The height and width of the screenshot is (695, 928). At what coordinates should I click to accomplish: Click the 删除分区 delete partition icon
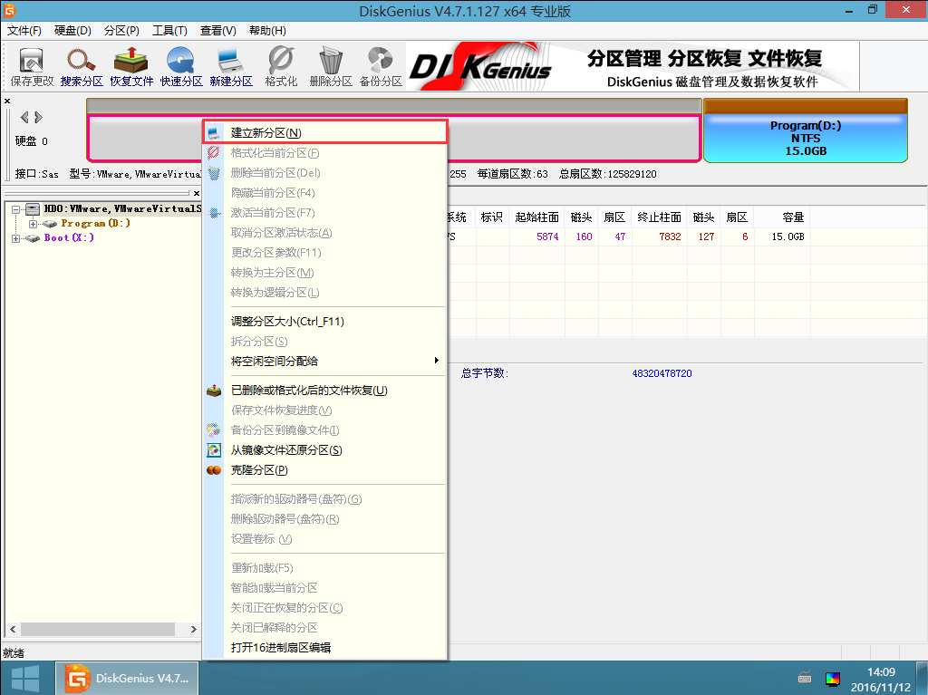coord(331,67)
